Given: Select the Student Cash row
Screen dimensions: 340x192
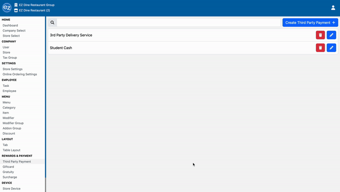Looking at the screenshot, I should (x=193, y=48).
